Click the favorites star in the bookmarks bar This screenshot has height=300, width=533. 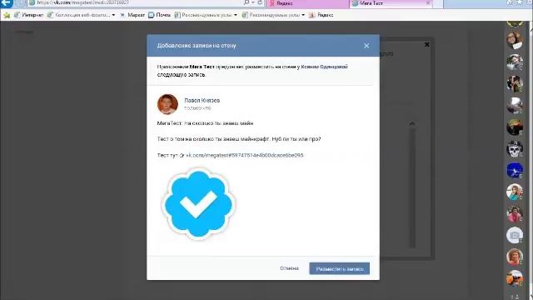pos(7,15)
